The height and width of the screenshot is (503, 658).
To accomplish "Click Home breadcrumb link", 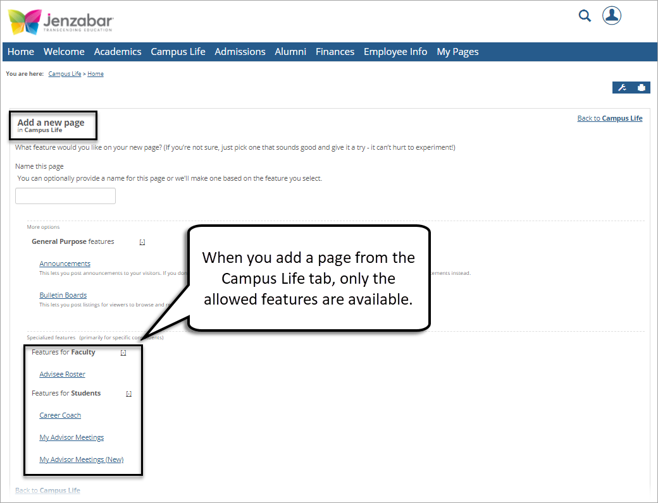I will [x=96, y=74].
